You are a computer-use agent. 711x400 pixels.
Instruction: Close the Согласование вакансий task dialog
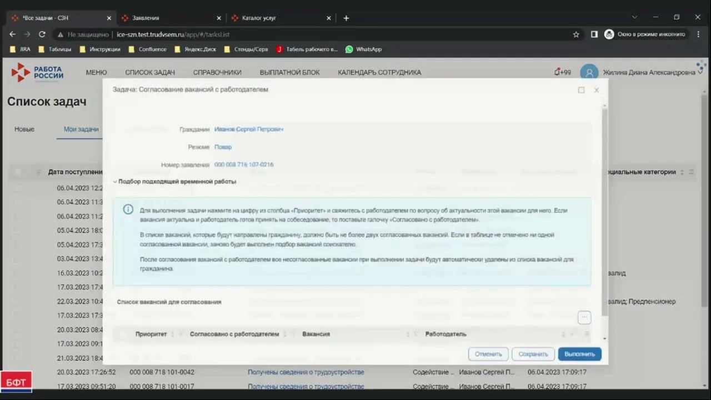(x=597, y=90)
